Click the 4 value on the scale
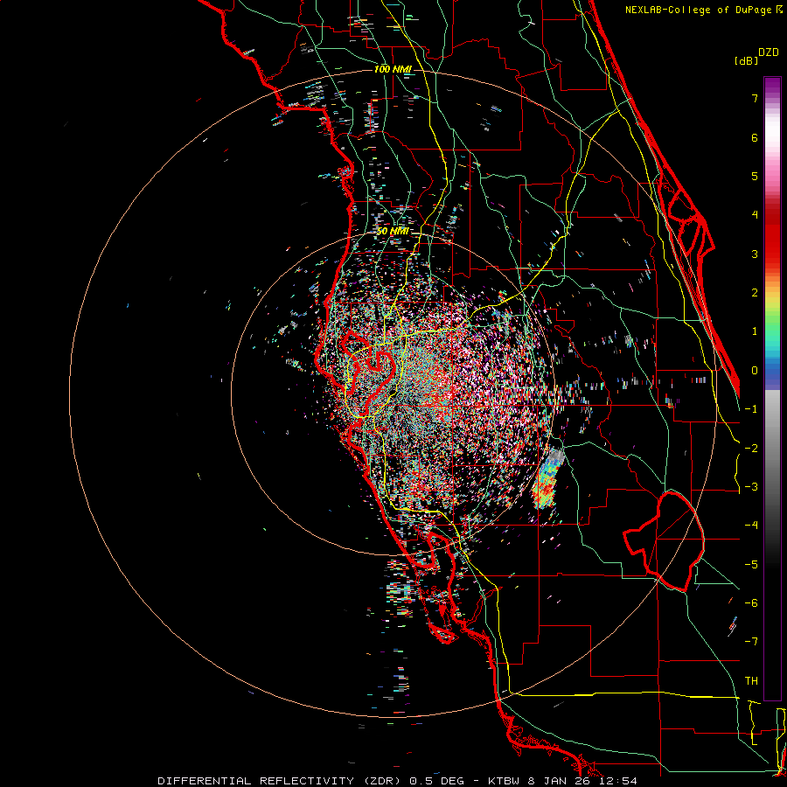This screenshot has height=787, width=787. (755, 215)
